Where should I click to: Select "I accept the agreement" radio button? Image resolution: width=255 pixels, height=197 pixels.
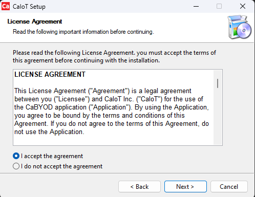pyautogui.click(x=16, y=156)
